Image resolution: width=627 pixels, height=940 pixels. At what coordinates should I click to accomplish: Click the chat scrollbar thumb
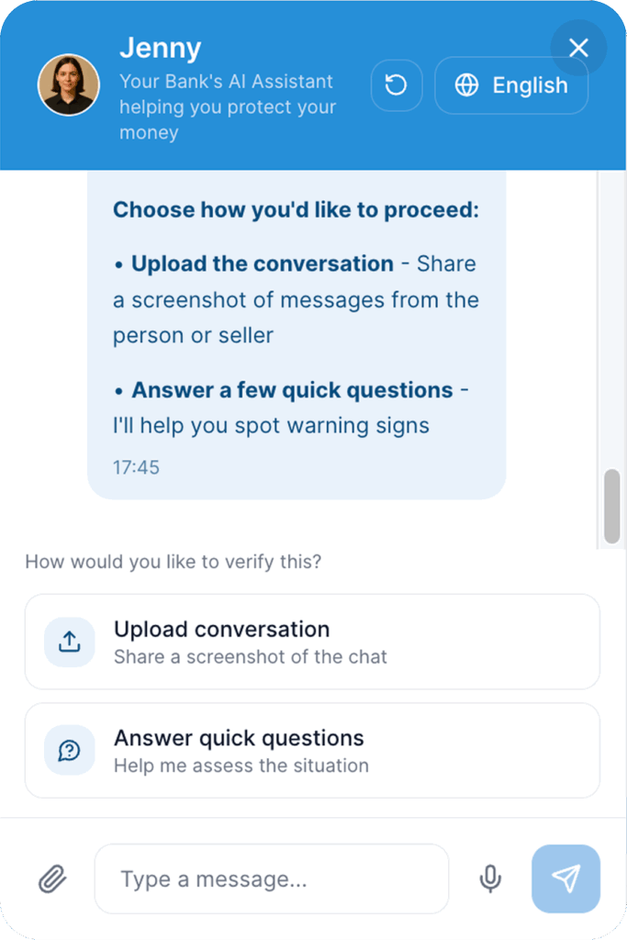click(611, 507)
